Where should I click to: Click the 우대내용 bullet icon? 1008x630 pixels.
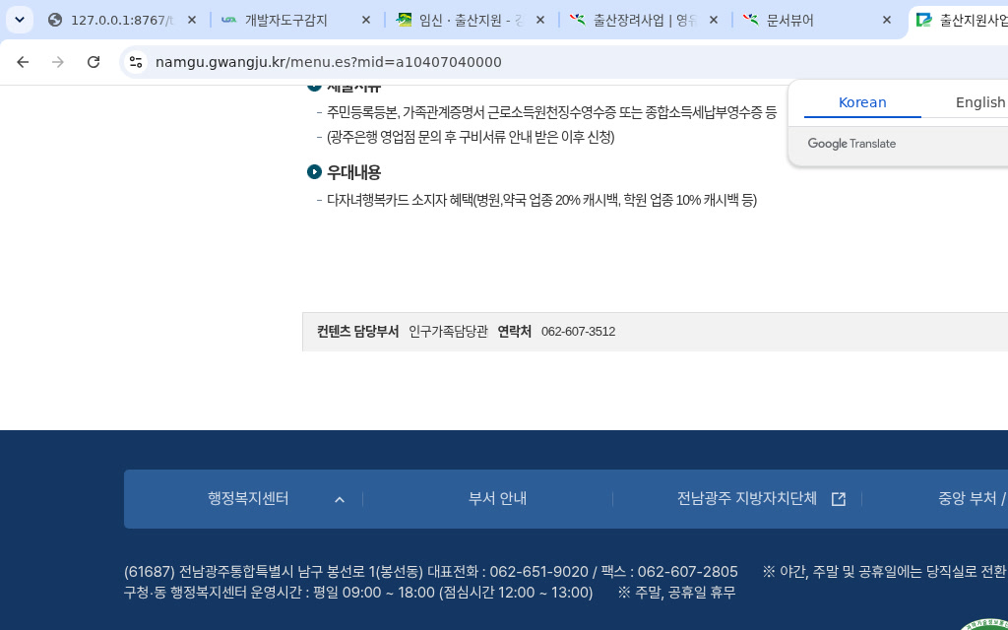pos(314,171)
